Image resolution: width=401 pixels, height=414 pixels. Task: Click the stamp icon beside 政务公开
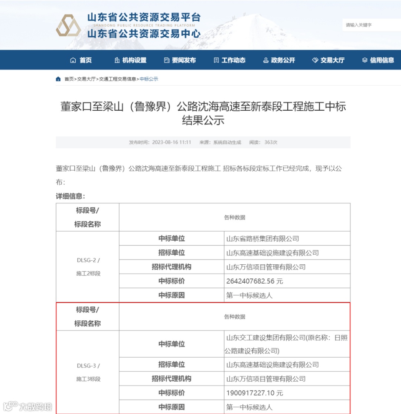point(265,60)
